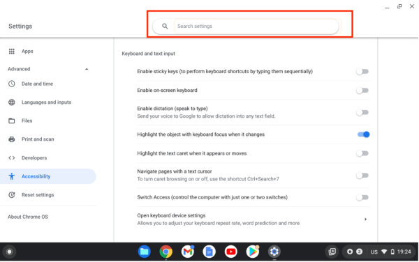Click the Accessibility person icon
Image resolution: width=419 pixels, height=262 pixels.
point(11,176)
